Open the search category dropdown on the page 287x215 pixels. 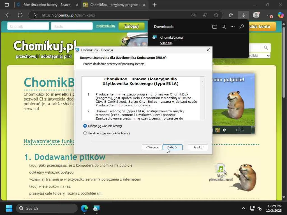tap(260, 56)
